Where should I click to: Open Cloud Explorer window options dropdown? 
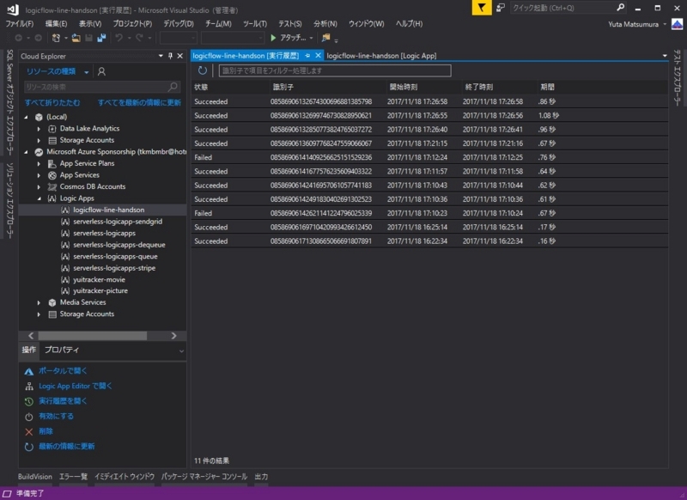coord(161,56)
